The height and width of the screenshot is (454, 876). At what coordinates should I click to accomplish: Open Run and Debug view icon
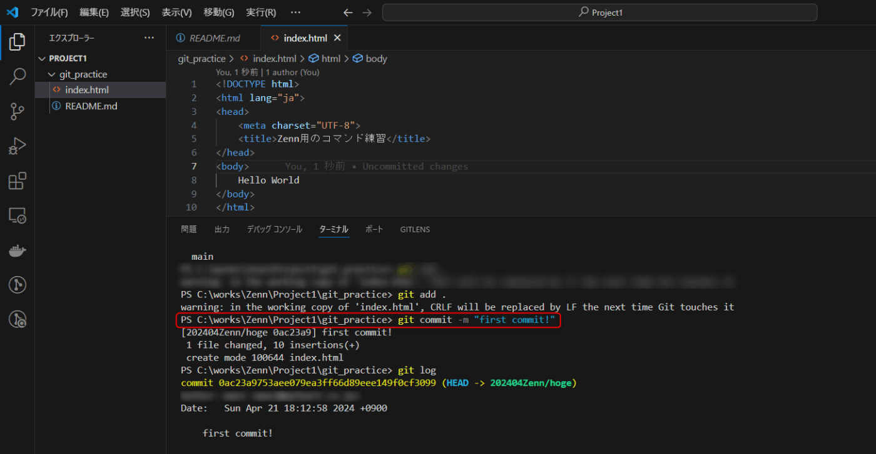[x=17, y=146]
